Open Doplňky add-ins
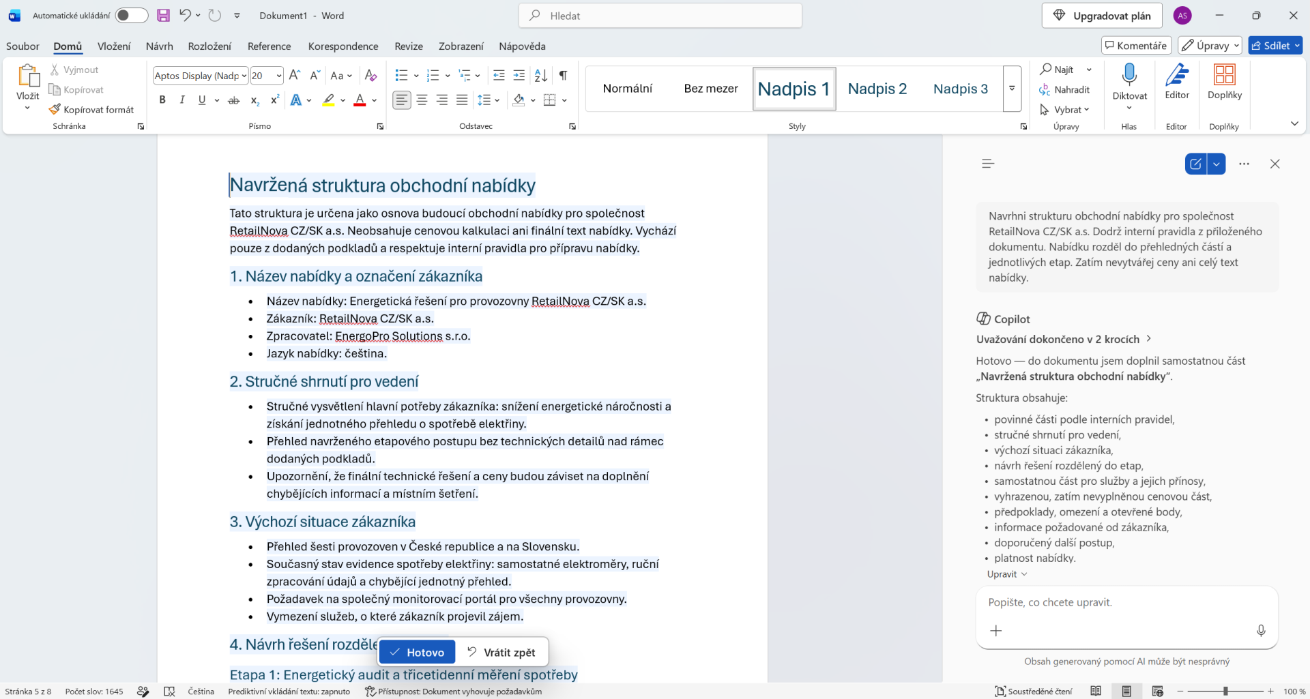This screenshot has width=1310, height=699. tap(1225, 83)
